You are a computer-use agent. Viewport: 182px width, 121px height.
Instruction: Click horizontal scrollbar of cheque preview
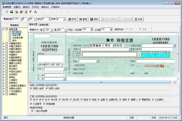tap(101, 82)
